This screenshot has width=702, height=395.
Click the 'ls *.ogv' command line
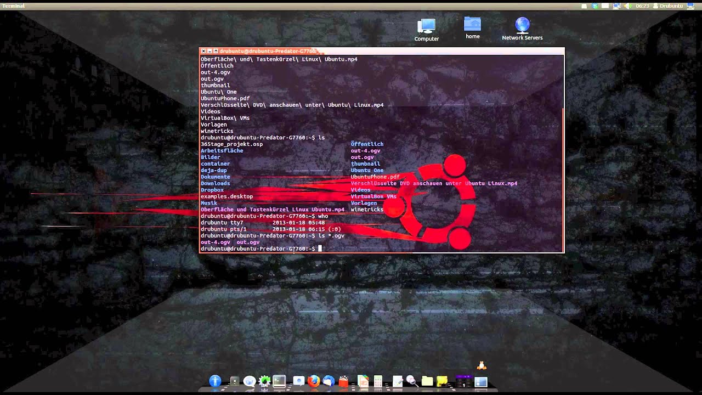[273, 236]
